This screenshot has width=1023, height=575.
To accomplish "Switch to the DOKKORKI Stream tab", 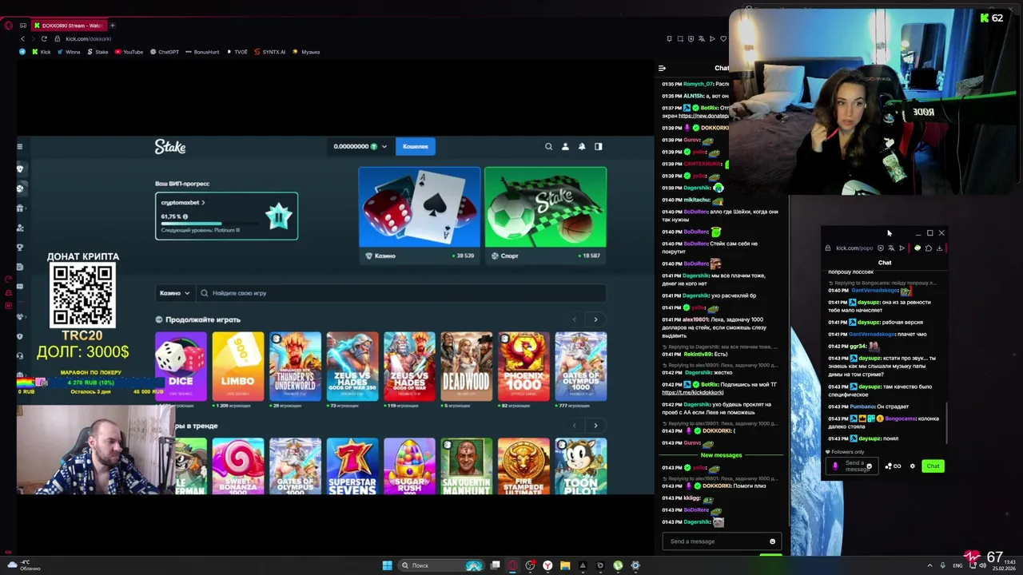I will (x=68, y=26).
